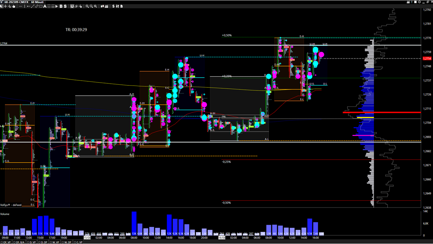Image resolution: width=433 pixels, height=244 pixels.
Task: Click the indicators icon in title bar
Action: (x=408, y=2)
